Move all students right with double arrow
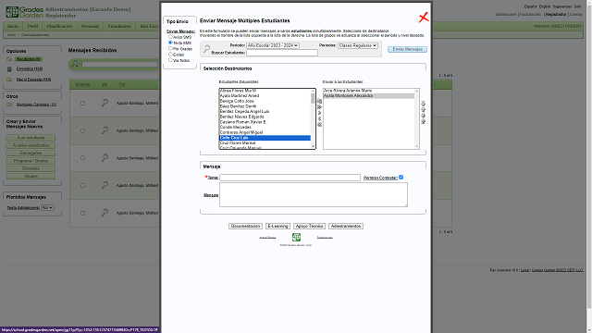The height and width of the screenshot is (333, 592). point(319,107)
